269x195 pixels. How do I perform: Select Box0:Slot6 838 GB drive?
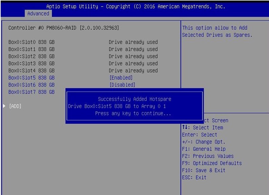pos(31,85)
